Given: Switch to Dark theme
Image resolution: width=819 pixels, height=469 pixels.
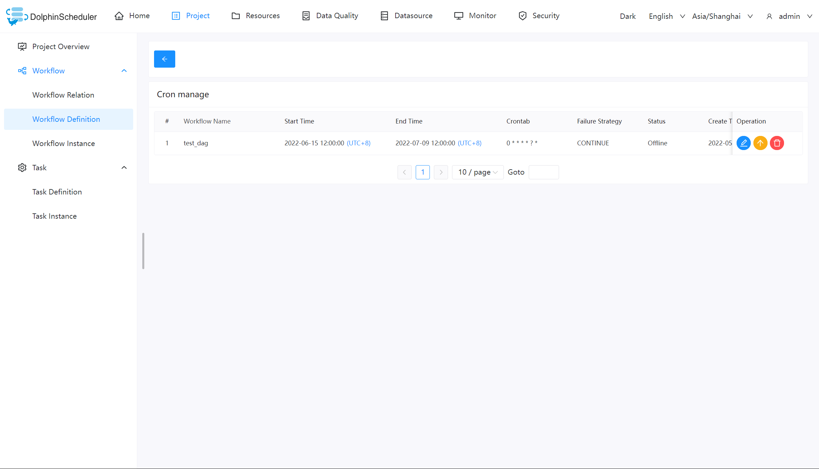Looking at the screenshot, I should [628, 16].
